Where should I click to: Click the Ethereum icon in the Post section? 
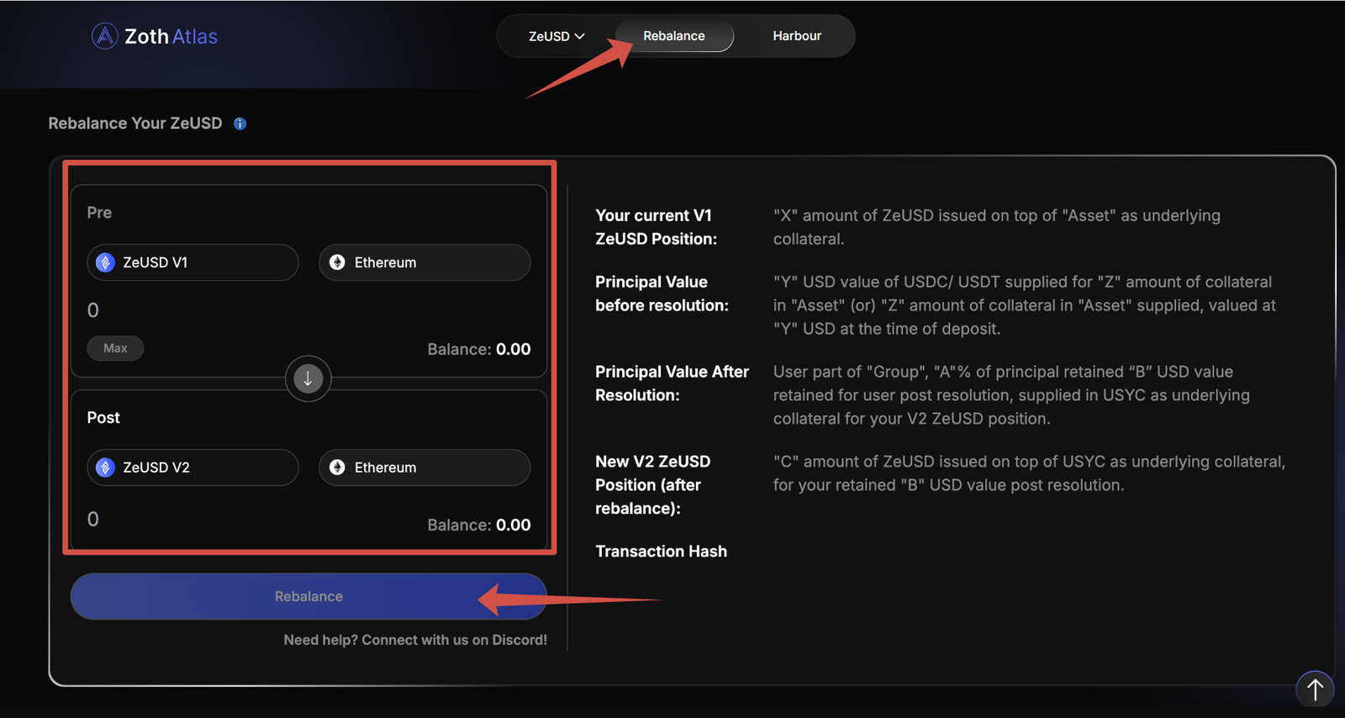tap(337, 467)
